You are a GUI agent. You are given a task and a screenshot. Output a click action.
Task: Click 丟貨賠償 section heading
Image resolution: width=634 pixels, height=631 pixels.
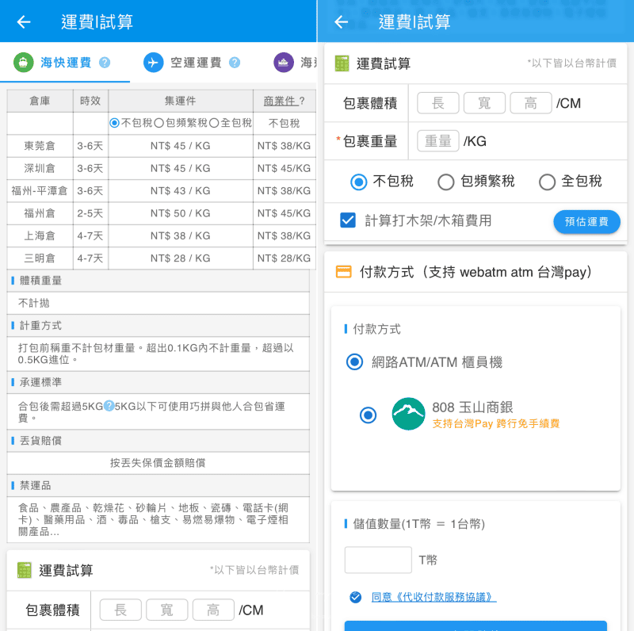[40, 441]
